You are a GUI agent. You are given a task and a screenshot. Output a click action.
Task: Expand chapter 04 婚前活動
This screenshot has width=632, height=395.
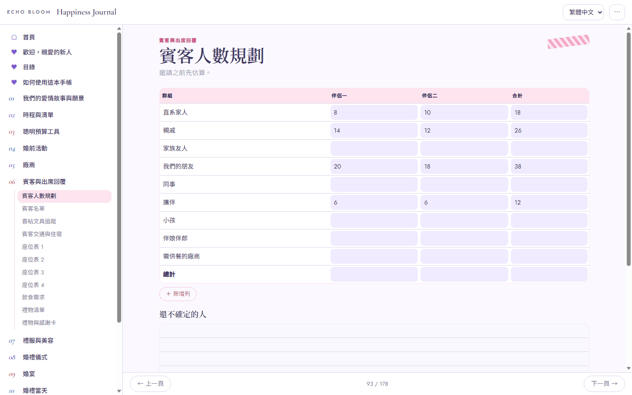point(59,148)
